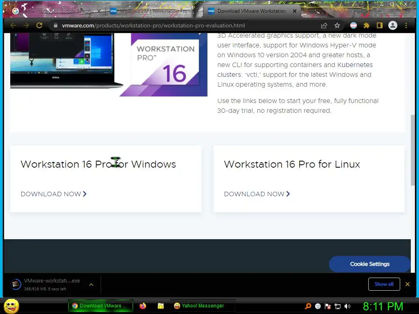Close the Google Search tab
This screenshot has width=419, height=314.
[99, 11]
